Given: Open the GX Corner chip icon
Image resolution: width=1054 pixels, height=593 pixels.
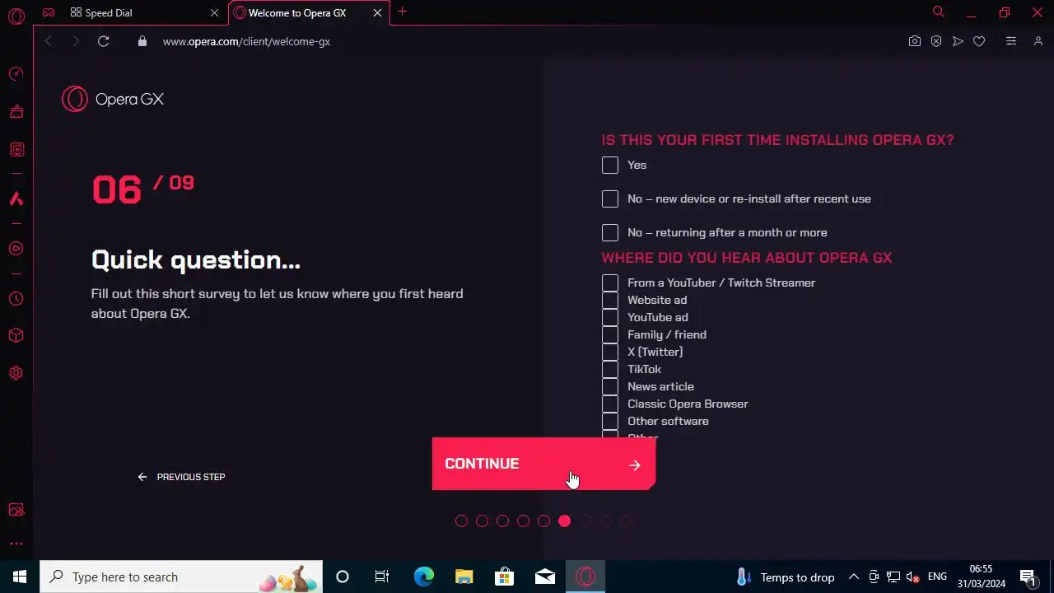Looking at the screenshot, I should tap(16, 150).
